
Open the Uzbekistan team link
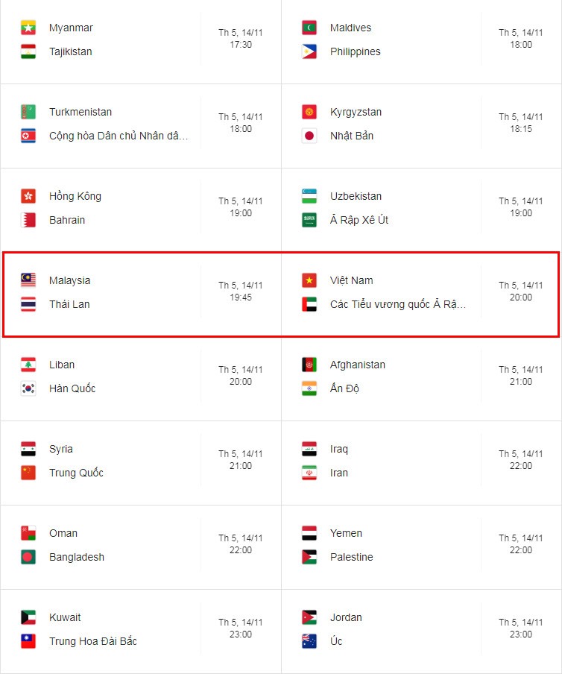[x=356, y=196]
